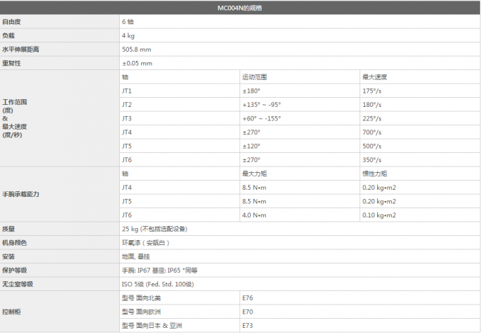Click the 运动范围 column header
This screenshot has height=335, width=482.
point(254,77)
